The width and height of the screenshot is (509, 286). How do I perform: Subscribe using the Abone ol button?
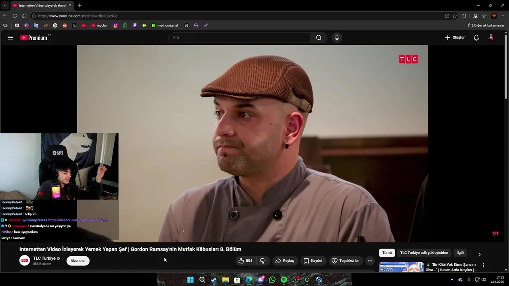[x=78, y=261]
